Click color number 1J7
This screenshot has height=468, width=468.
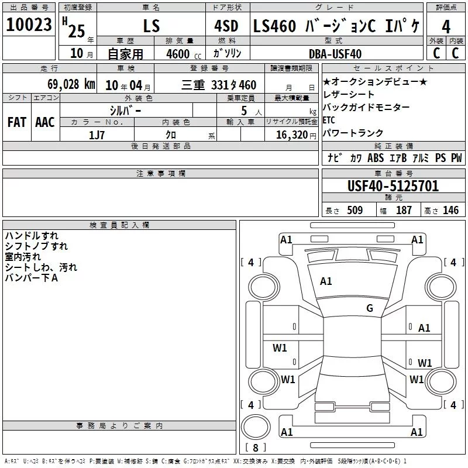[97, 135]
